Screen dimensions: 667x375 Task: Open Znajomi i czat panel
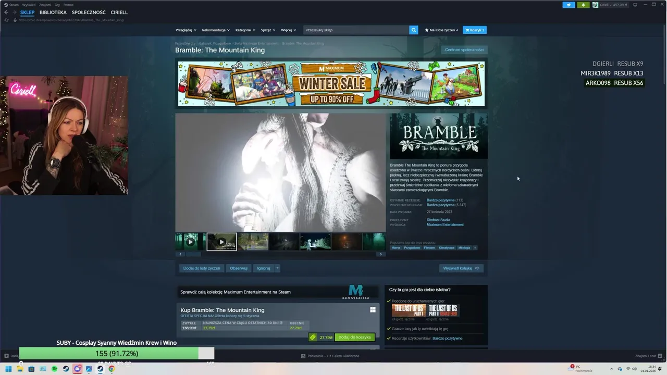[x=648, y=356]
